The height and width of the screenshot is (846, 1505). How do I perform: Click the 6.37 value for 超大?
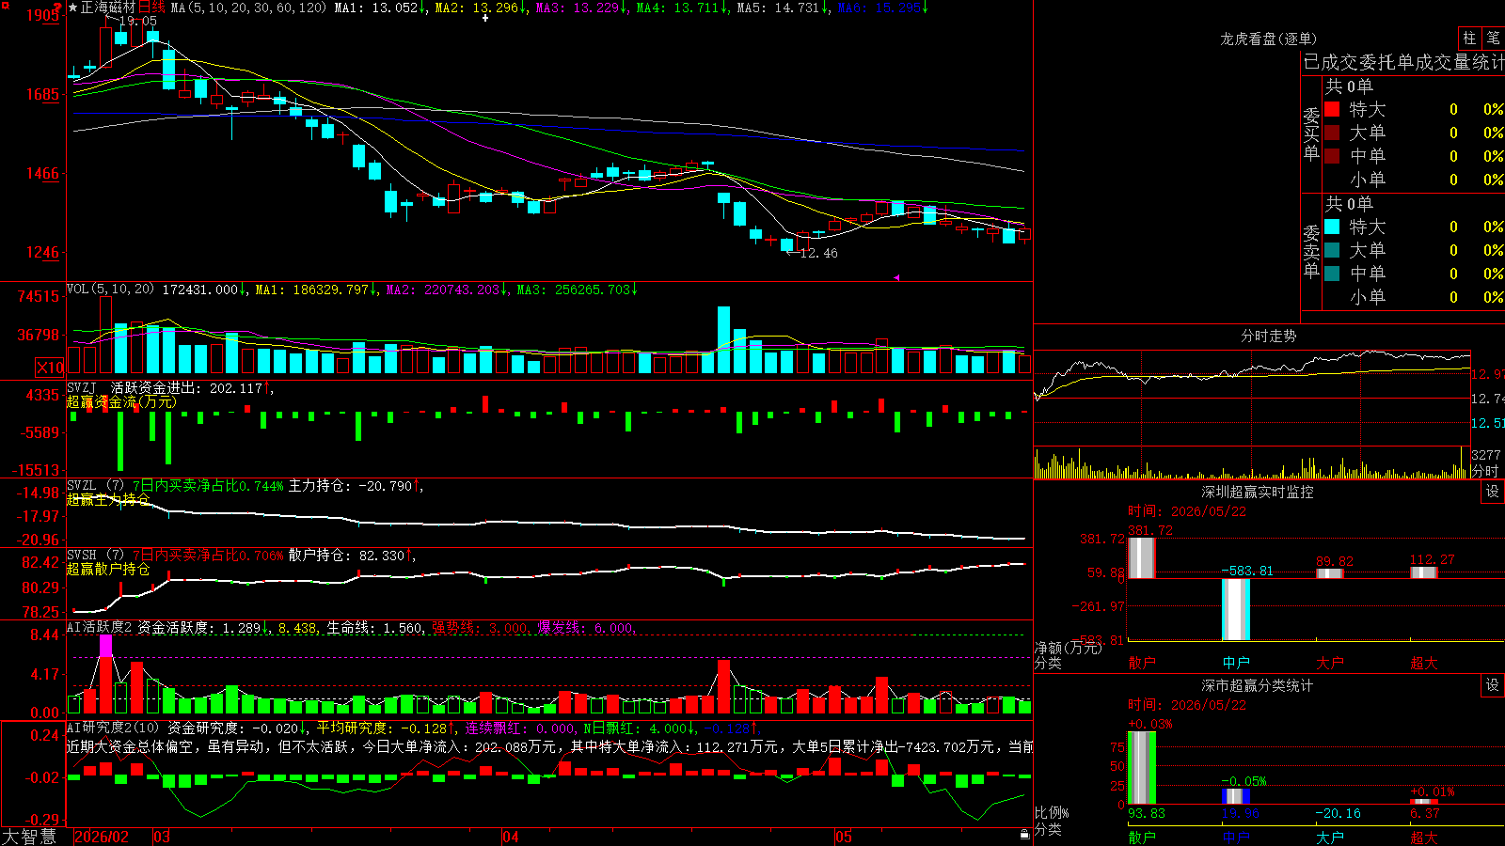(1425, 813)
